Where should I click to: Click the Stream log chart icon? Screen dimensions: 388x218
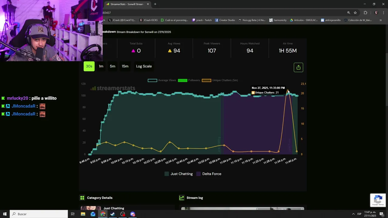tap(182, 198)
